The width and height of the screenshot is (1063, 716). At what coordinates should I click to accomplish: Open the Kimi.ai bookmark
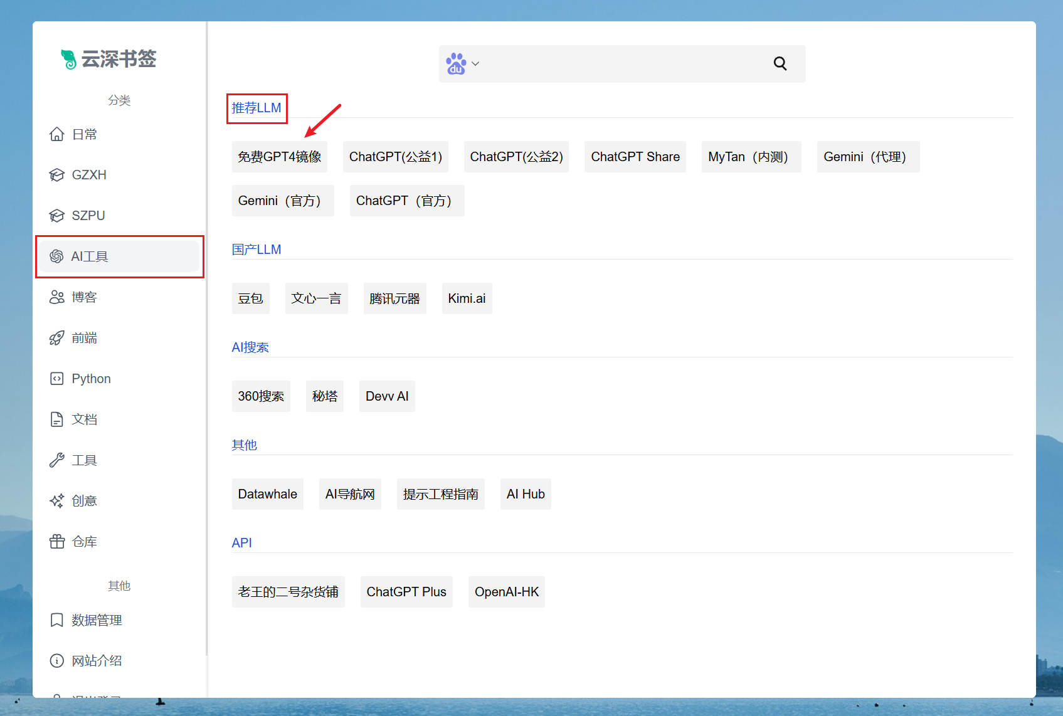467,298
